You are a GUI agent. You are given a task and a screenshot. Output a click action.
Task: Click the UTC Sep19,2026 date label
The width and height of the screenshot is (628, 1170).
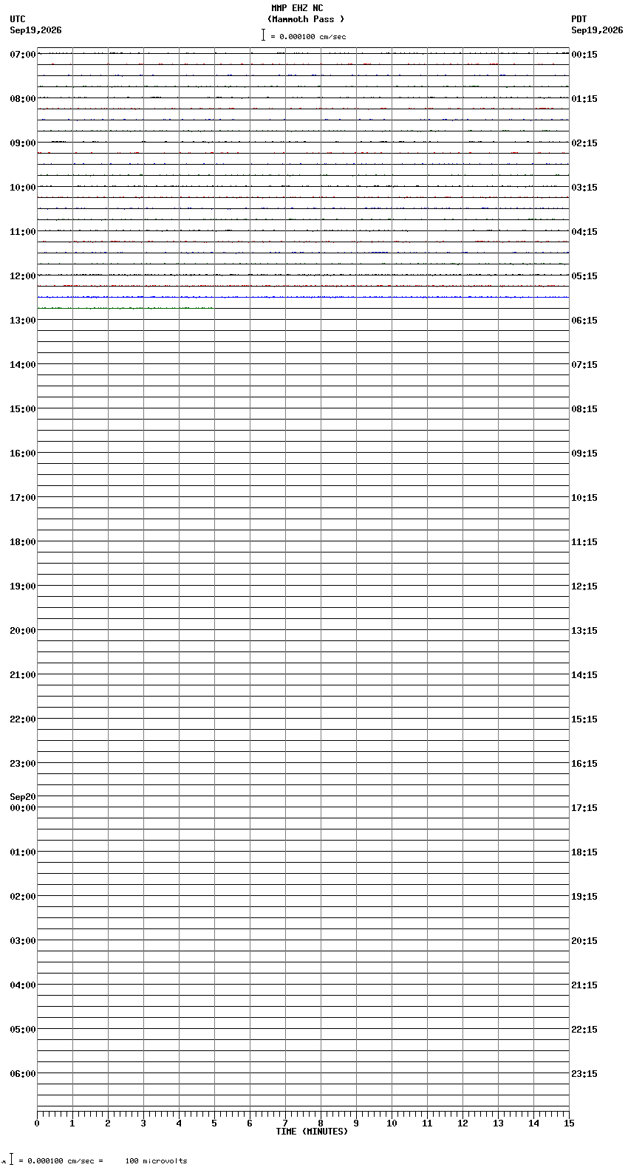tap(35, 30)
